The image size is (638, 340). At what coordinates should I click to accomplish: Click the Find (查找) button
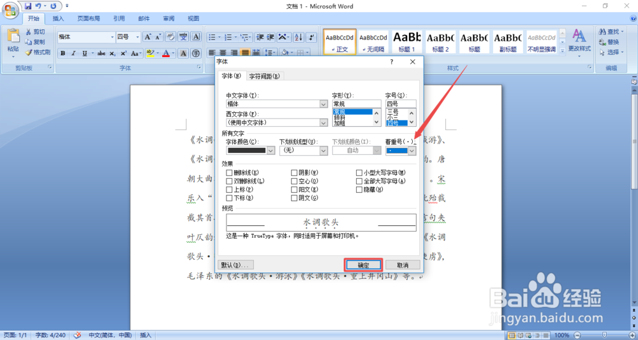click(x=611, y=32)
